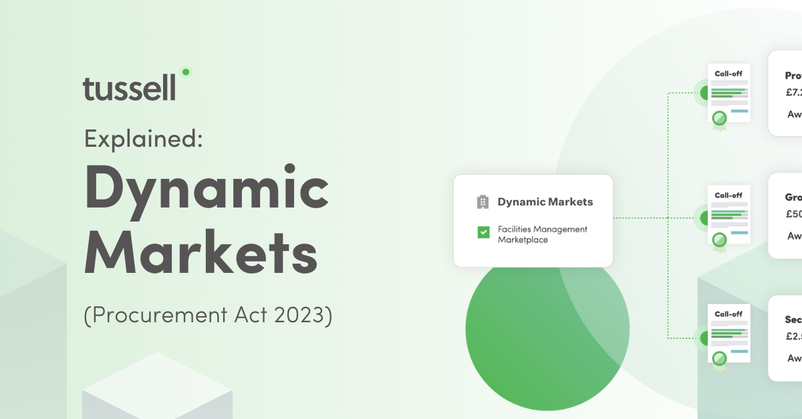Toggle the Facilities Management Marketplace checkbox
The width and height of the screenshot is (802, 419).
pos(483,233)
